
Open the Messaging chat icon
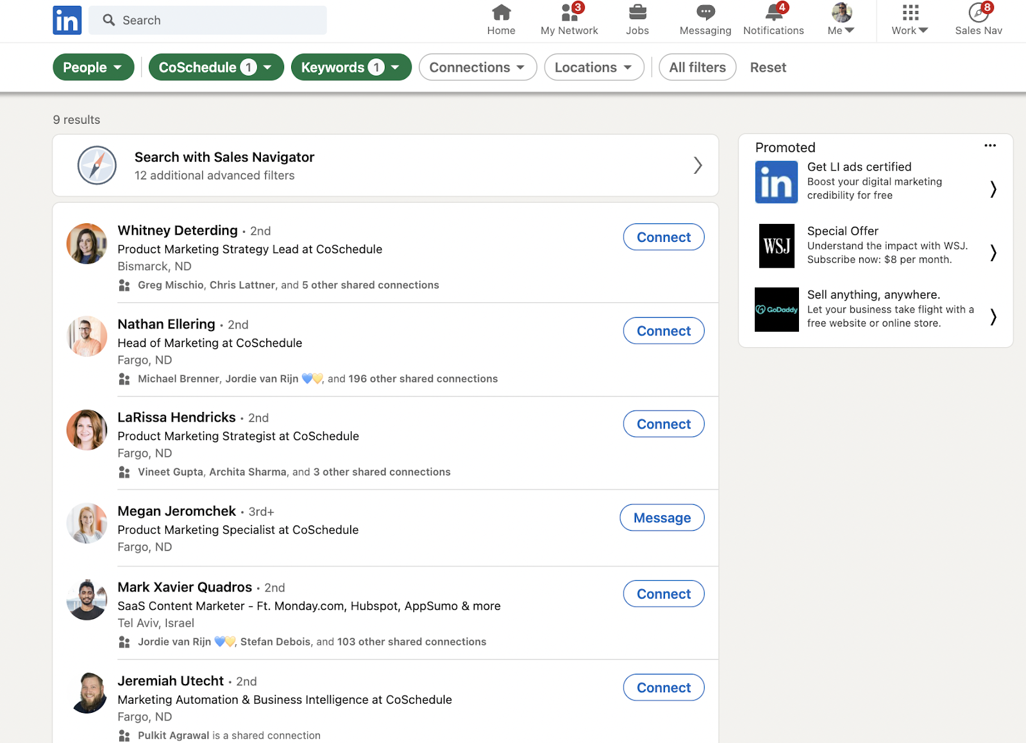[x=705, y=12]
